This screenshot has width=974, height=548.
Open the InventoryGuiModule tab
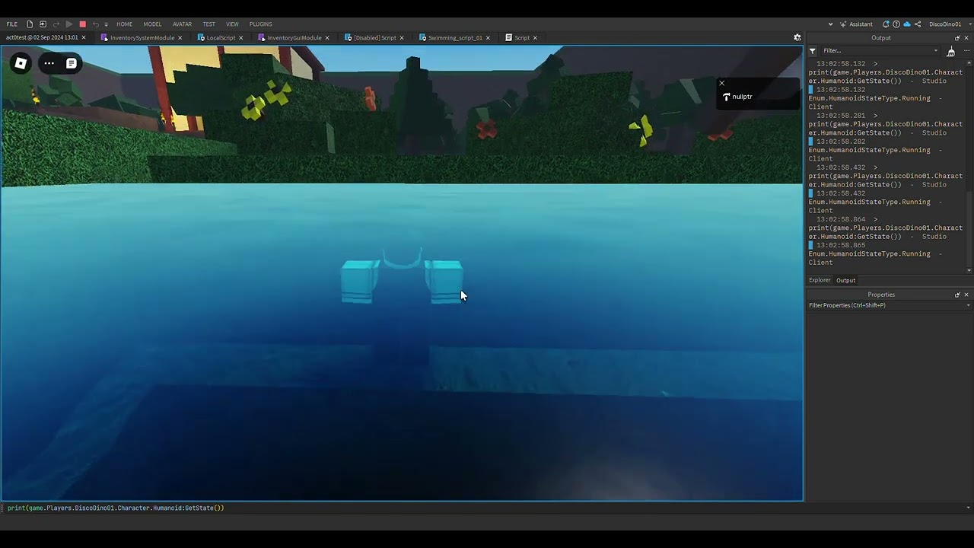[294, 37]
